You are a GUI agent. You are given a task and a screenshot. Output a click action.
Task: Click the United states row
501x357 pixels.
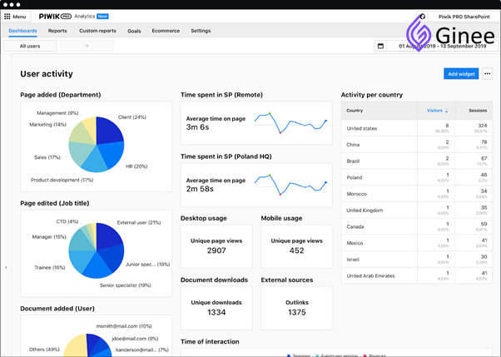point(417,128)
